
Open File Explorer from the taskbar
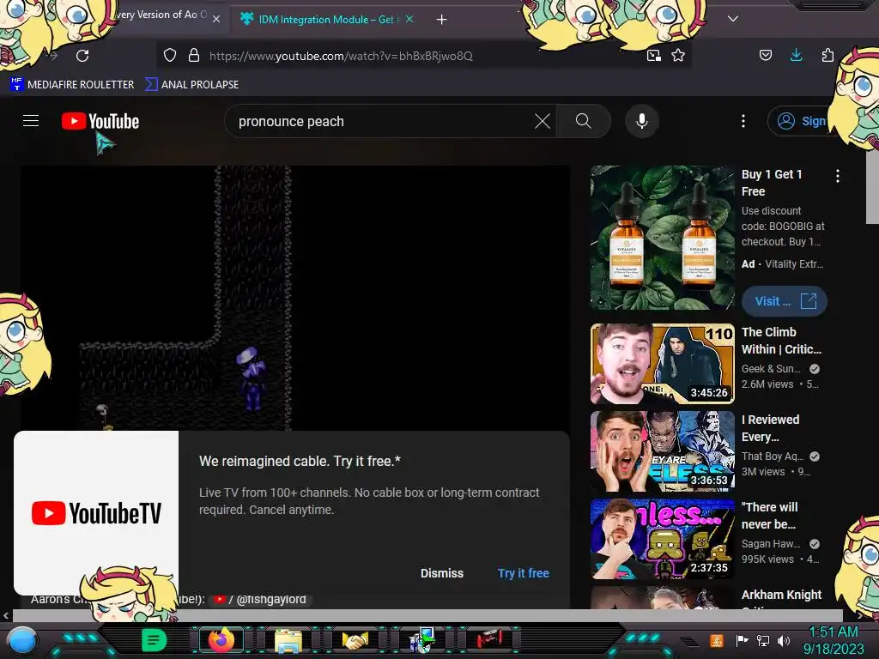point(288,641)
